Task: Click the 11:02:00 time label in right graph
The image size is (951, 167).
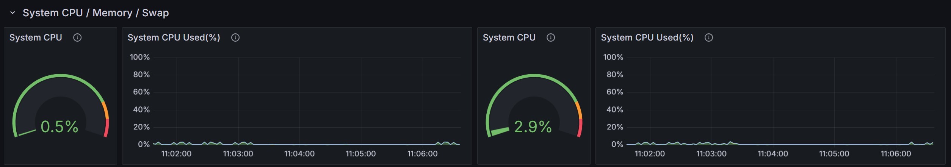Action: 650,154
